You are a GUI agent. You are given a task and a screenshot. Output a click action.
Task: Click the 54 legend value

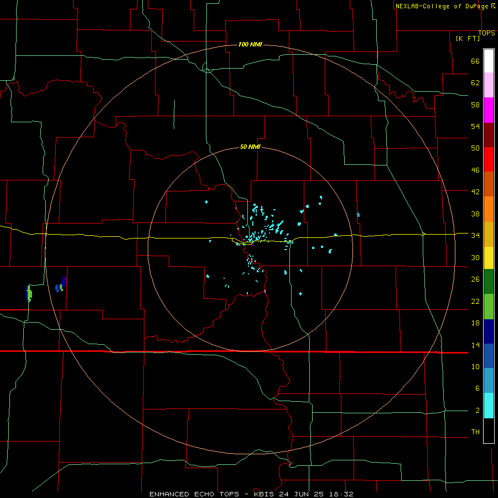point(475,126)
